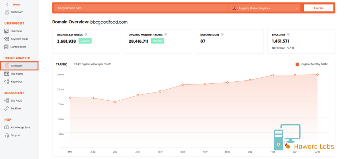Open Support help link
Screen dimensions: 346x159
[16, 135]
